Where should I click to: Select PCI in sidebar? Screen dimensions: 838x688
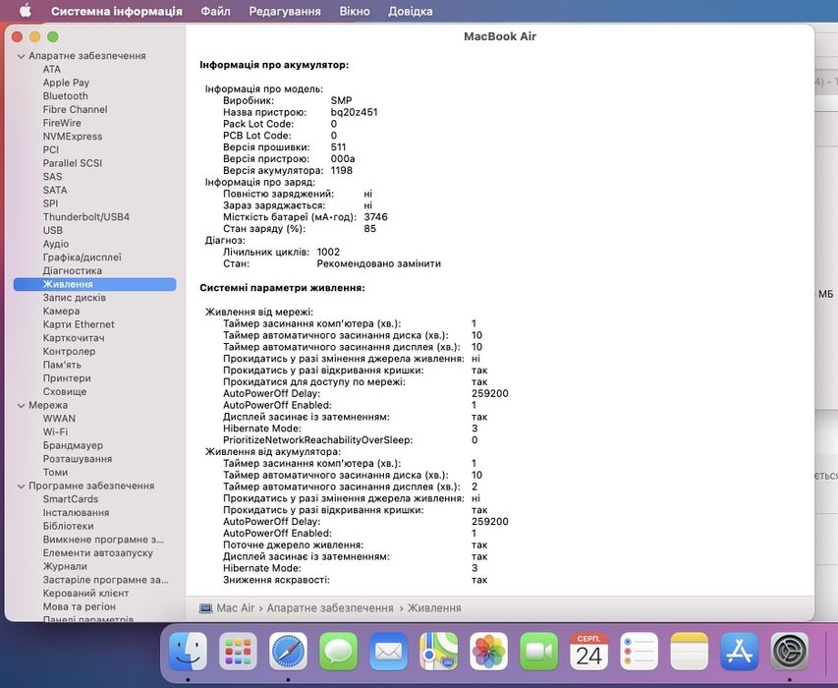[51, 149]
